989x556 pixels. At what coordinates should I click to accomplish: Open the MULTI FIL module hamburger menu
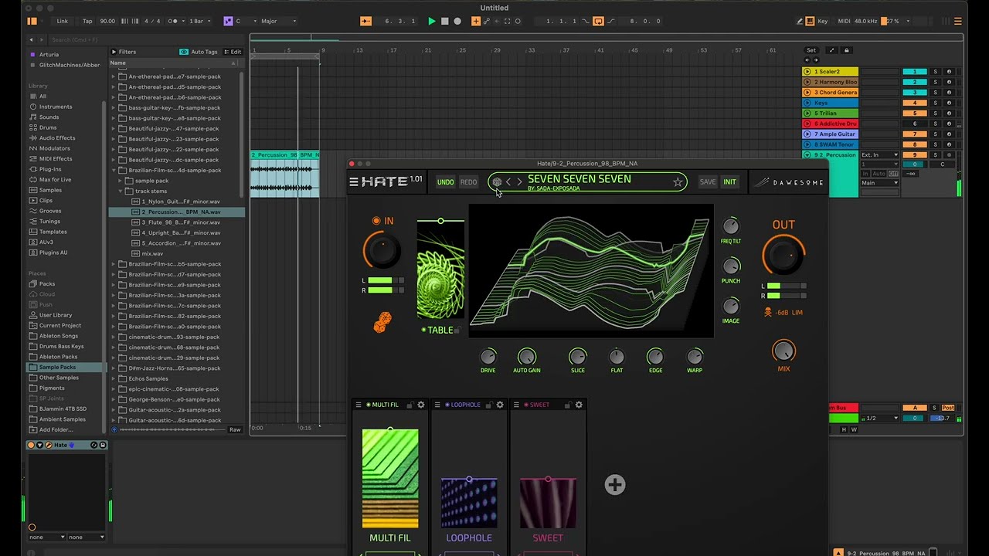[359, 405]
